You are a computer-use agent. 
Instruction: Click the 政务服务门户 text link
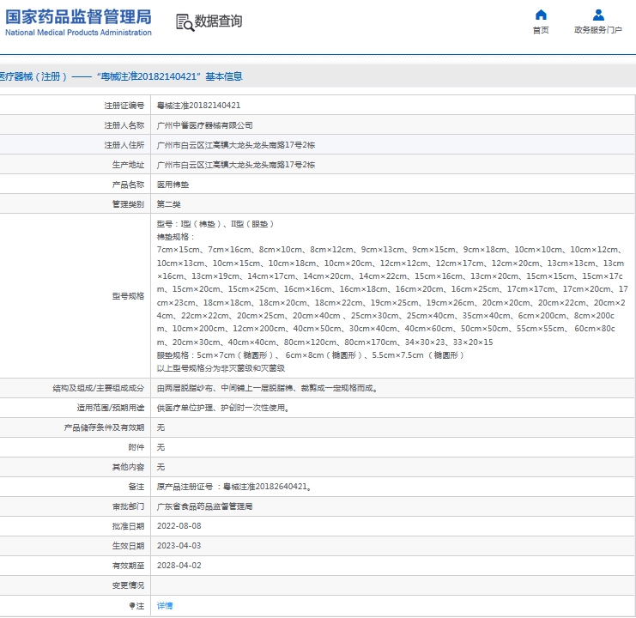[x=598, y=30]
